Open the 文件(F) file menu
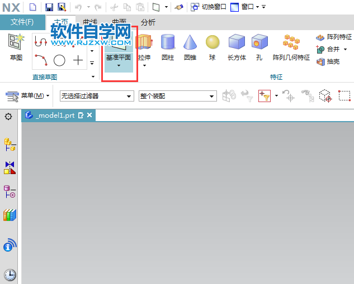This screenshot has height=284, width=354. (x=22, y=22)
